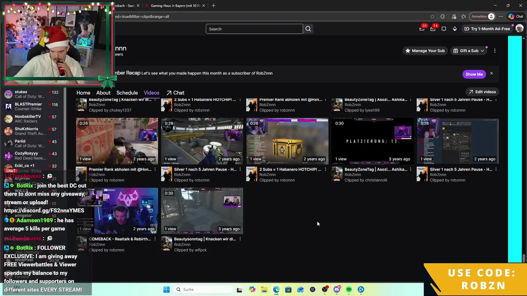This screenshot has height=296, width=527.
Task: Open the browser favorites list icon
Action: pyautogui.click(x=464, y=16)
